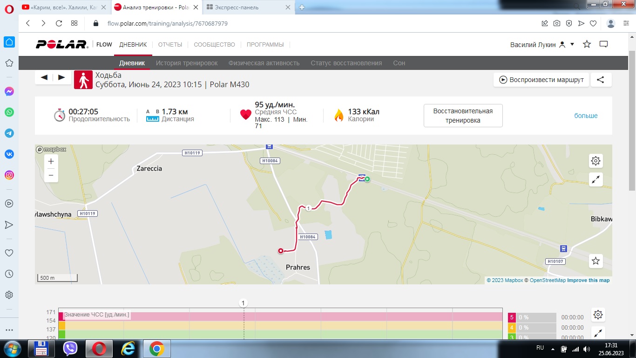The width and height of the screenshot is (636, 358).
Task: Expand details with больше link
Action: click(x=586, y=116)
